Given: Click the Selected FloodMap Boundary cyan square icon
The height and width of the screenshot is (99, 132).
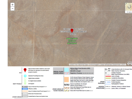Looking at the screenshot, I should click(25, 76).
